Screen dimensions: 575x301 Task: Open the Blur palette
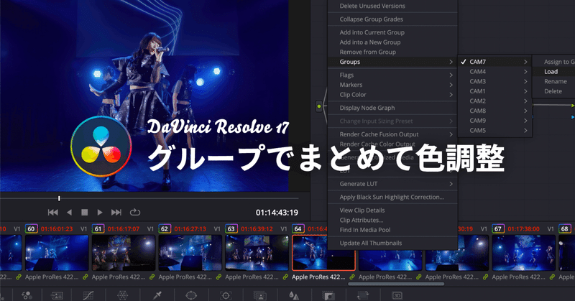coord(294,295)
